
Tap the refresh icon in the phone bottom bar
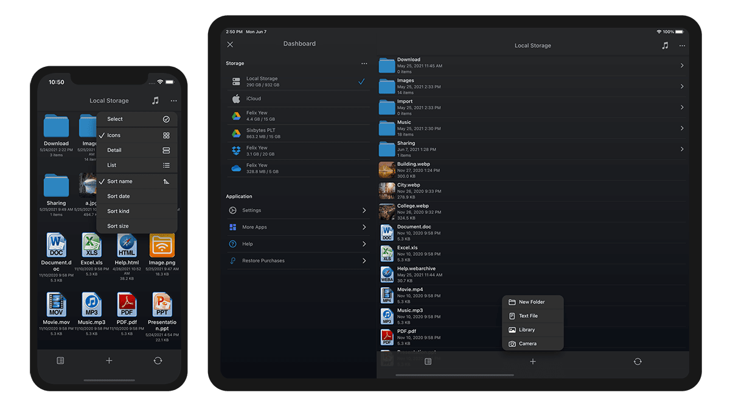pyautogui.click(x=158, y=360)
